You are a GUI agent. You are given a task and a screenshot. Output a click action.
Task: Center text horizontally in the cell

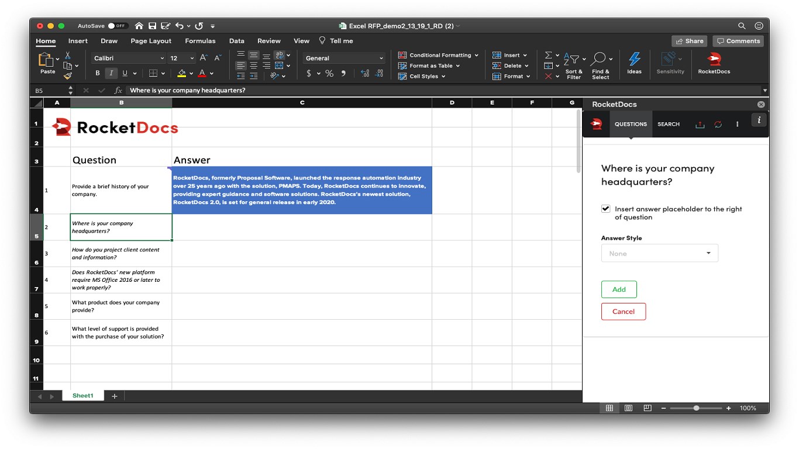253,65
